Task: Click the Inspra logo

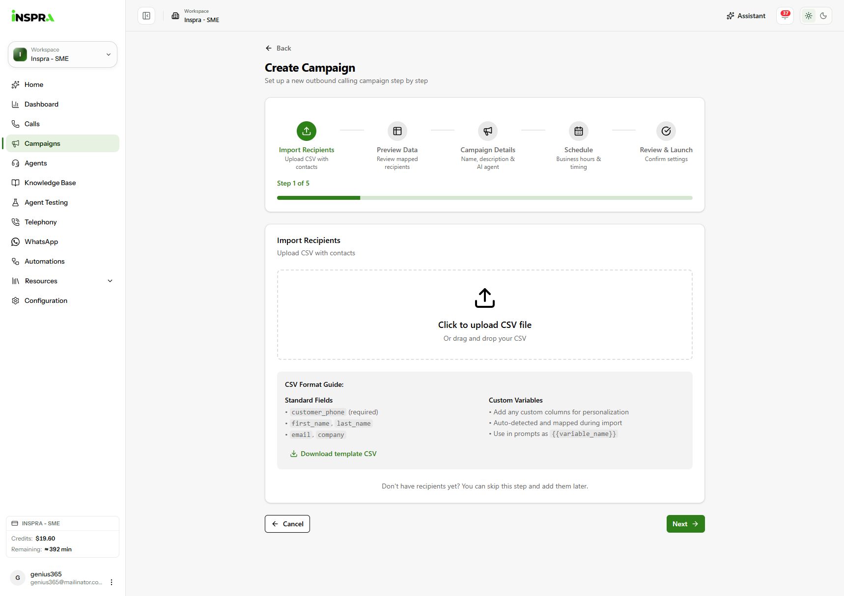Action: [x=32, y=16]
